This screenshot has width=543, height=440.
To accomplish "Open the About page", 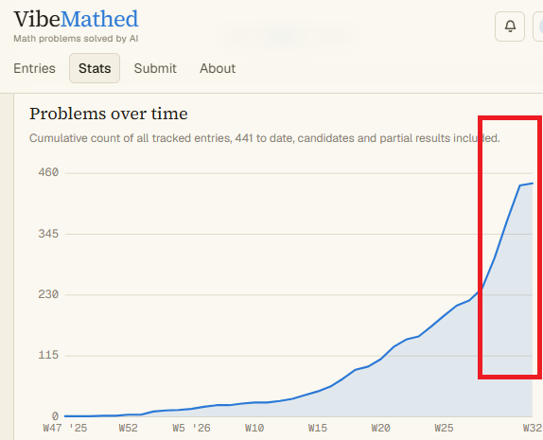I will coord(218,68).
